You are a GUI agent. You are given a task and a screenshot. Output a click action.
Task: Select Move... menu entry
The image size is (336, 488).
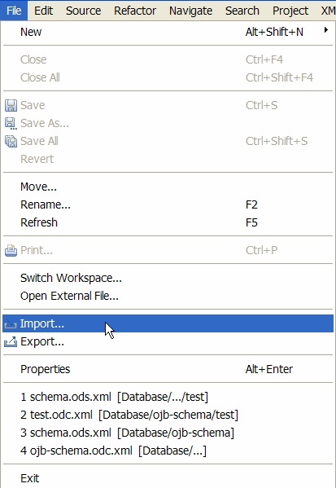168,187
